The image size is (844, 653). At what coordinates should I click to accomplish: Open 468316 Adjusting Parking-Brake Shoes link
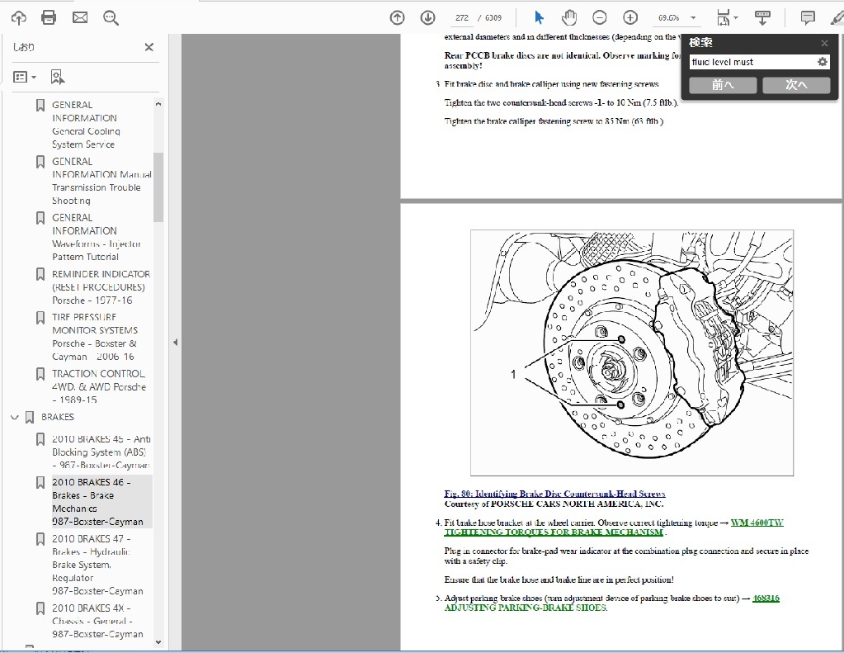[611, 603]
